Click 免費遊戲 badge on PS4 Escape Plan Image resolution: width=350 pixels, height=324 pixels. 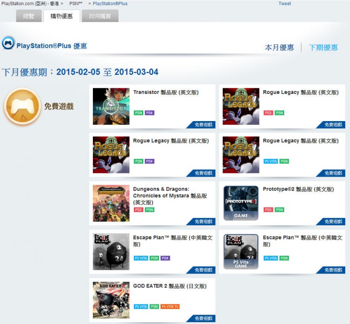click(201, 270)
